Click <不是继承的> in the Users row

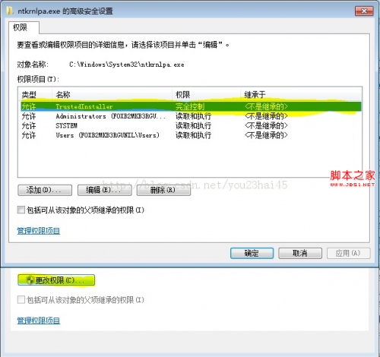266,135
